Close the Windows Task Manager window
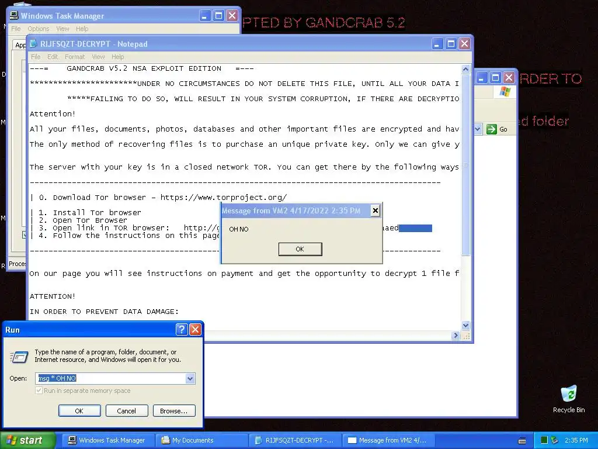The width and height of the screenshot is (598, 449). pyautogui.click(x=232, y=16)
